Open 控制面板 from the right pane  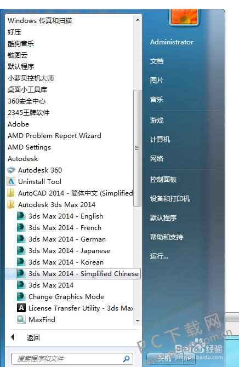(x=163, y=180)
